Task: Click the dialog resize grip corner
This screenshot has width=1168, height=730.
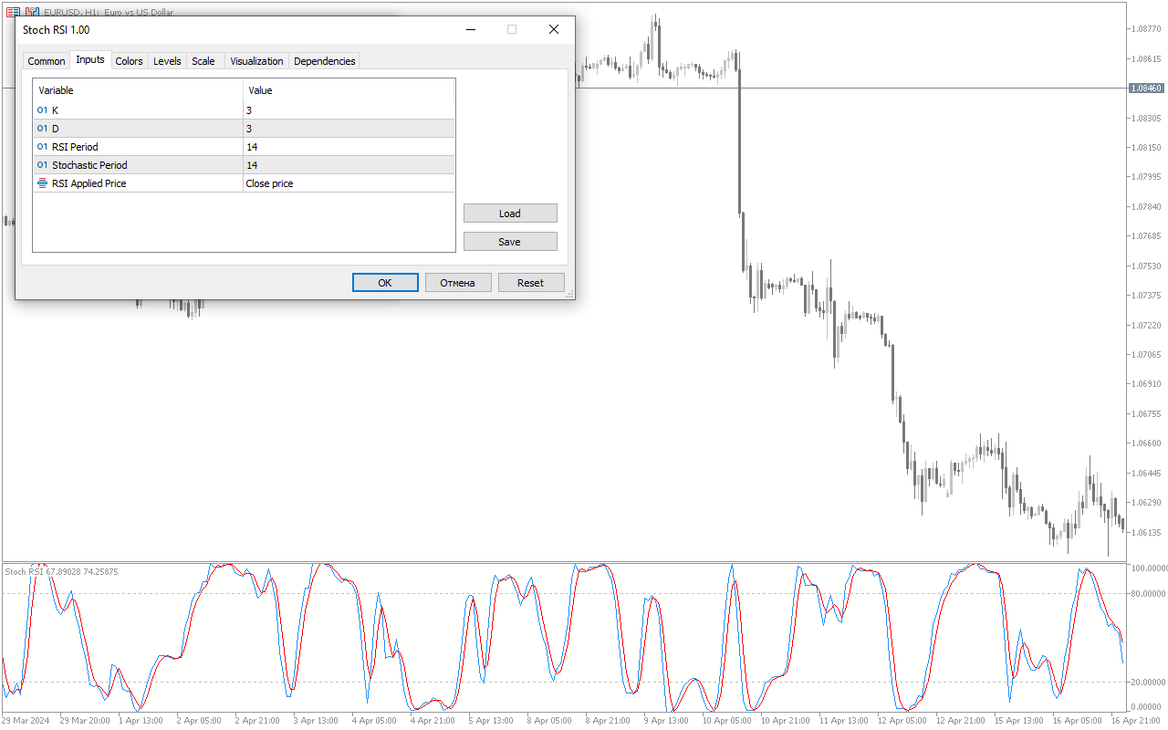Action: [x=569, y=294]
